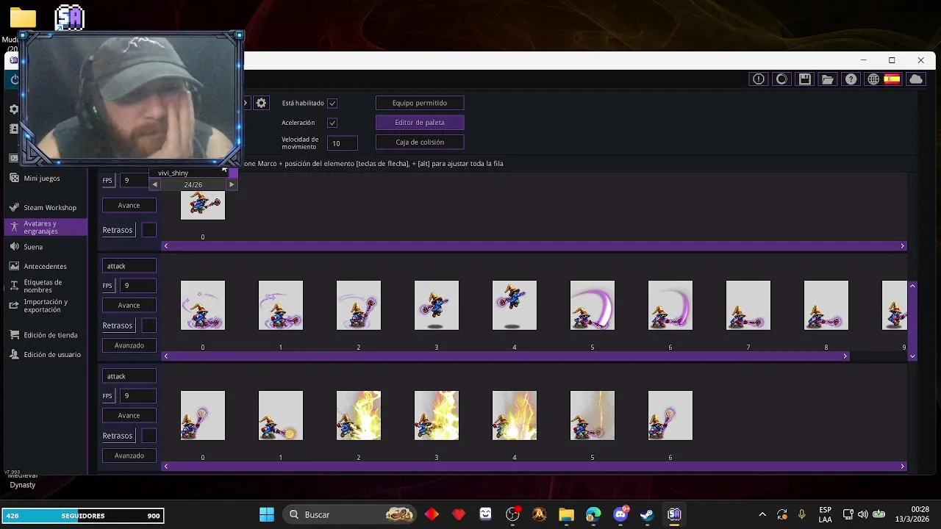Click the Velocidad de movimiento input field
Screen dimensions: 941x529
343,143
